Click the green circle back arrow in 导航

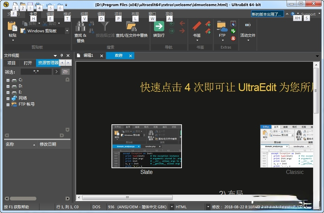coord(171,23)
